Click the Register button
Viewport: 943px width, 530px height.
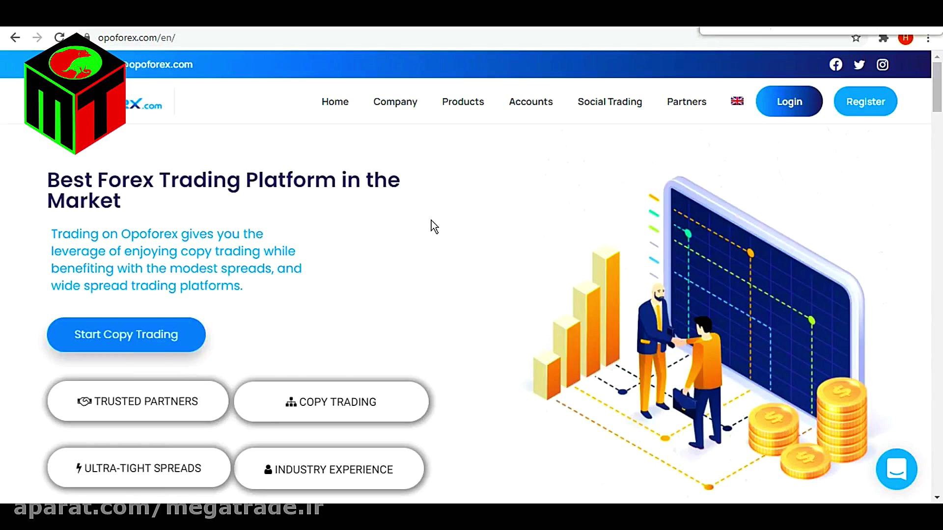pos(865,102)
